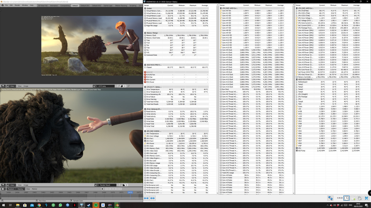Click the HWiNFO collapse panels left arrows button
This screenshot has height=208, width=371.
pos(146,198)
